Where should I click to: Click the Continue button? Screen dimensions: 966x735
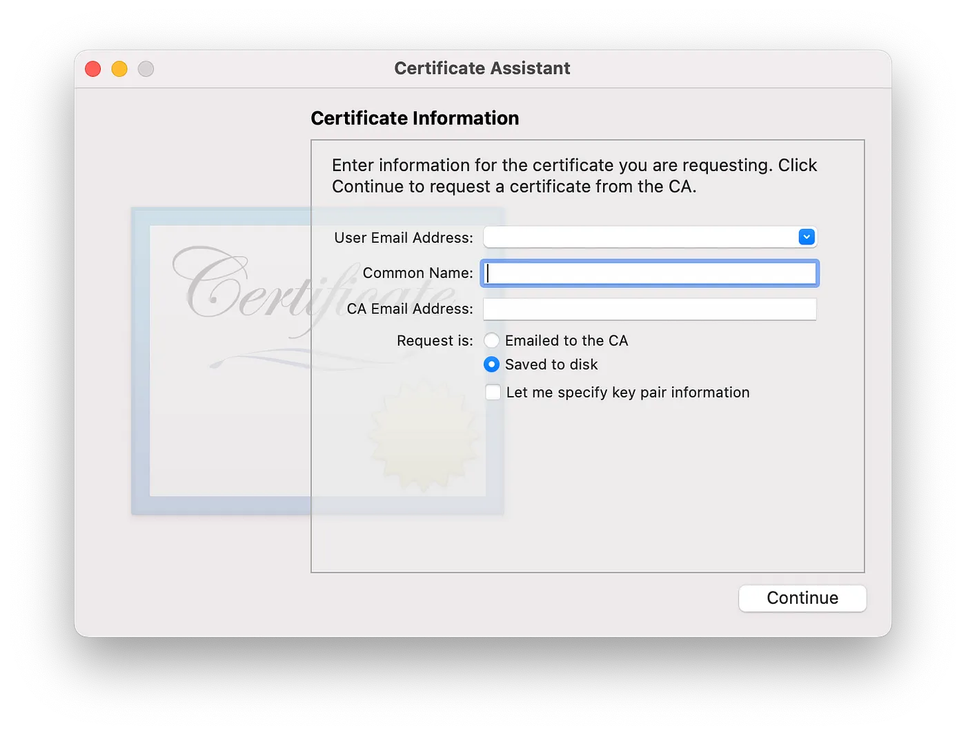point(802,598)
